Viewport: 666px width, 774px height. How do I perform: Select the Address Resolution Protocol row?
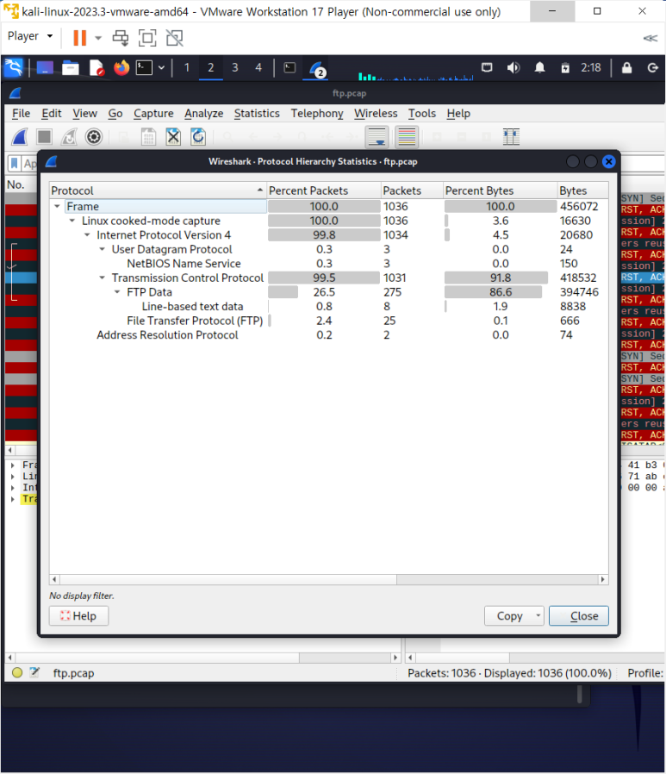pos(328,334)
